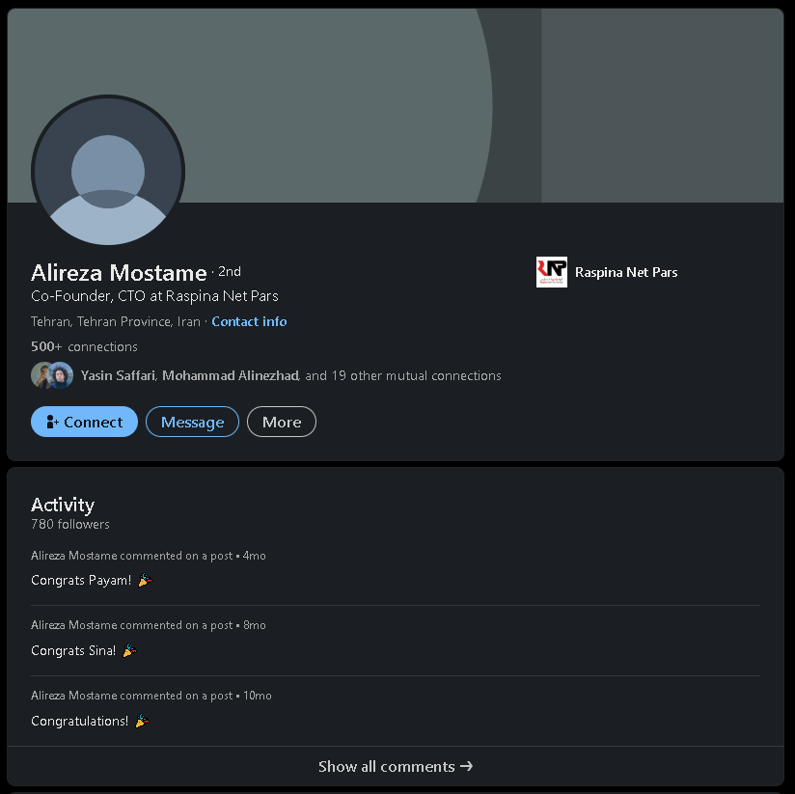This screenshot has height=794, width=795.
Task: Show all comments in Activity section
Action: pos(396,766)
